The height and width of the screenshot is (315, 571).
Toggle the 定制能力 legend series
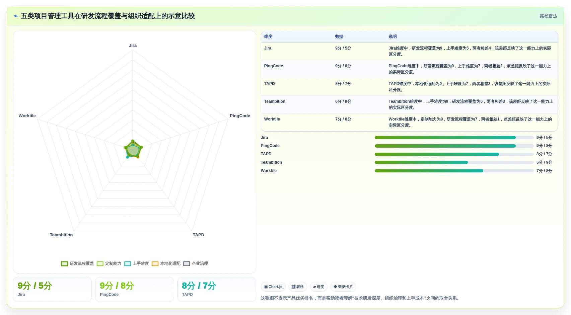tap(109, 263)
